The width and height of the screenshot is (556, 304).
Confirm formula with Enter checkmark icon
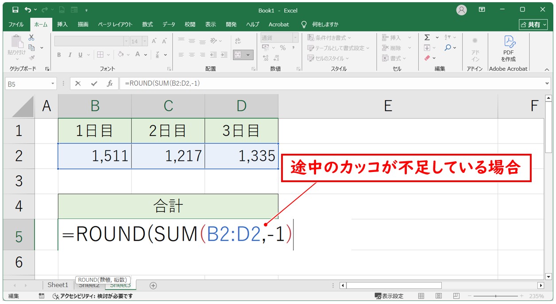(x=94, y=83)
